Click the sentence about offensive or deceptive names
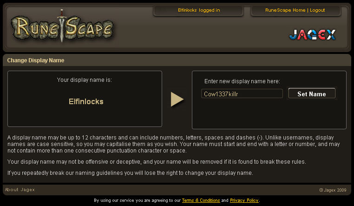The width and height of the screenshot is (354, 206). point(157,162)
